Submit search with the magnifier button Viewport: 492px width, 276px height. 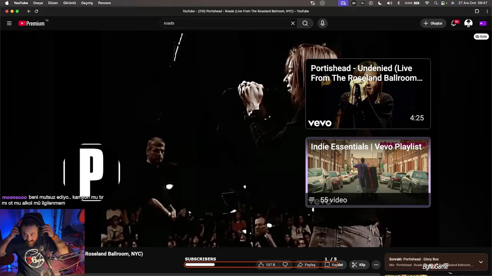coord(305,23)
